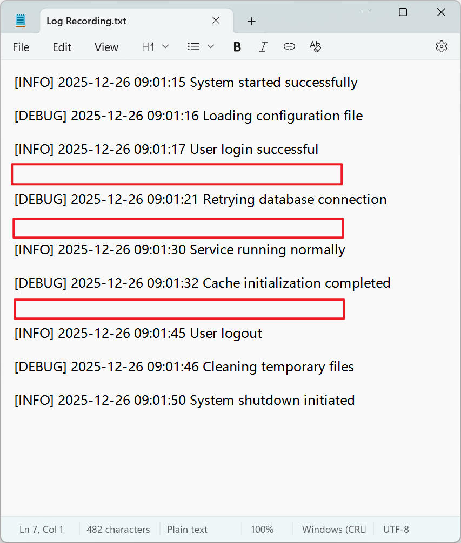Screen dimensions: 461x543
Task: Click the line and column indicator
Action: point(42,530)
